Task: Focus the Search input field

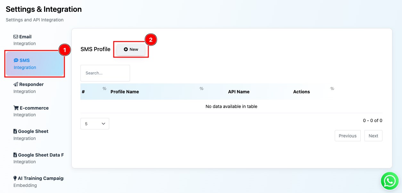Action: 105,73
